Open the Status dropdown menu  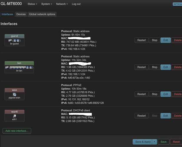coord(32,4)
